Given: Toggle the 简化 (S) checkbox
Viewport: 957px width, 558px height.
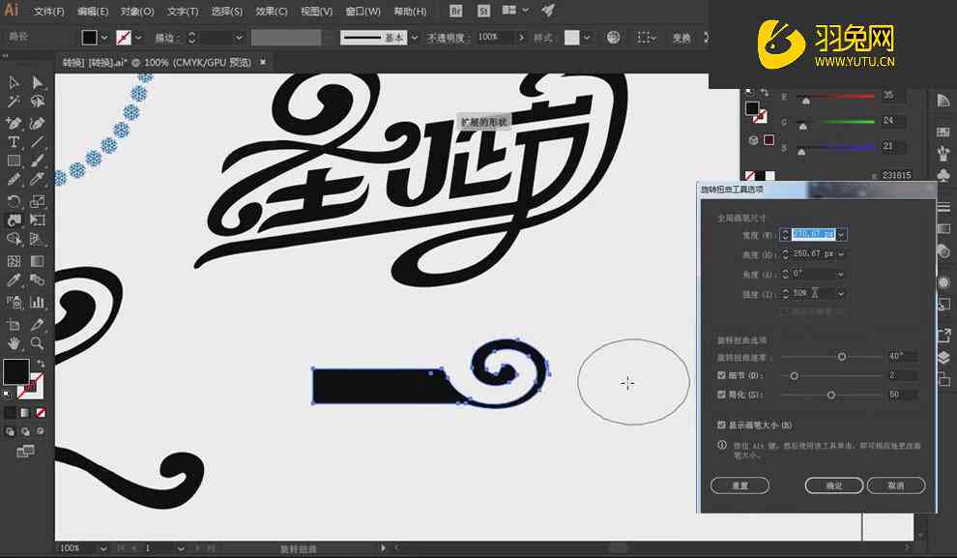Looking at the screenshot, I should [x=721, y=395].
